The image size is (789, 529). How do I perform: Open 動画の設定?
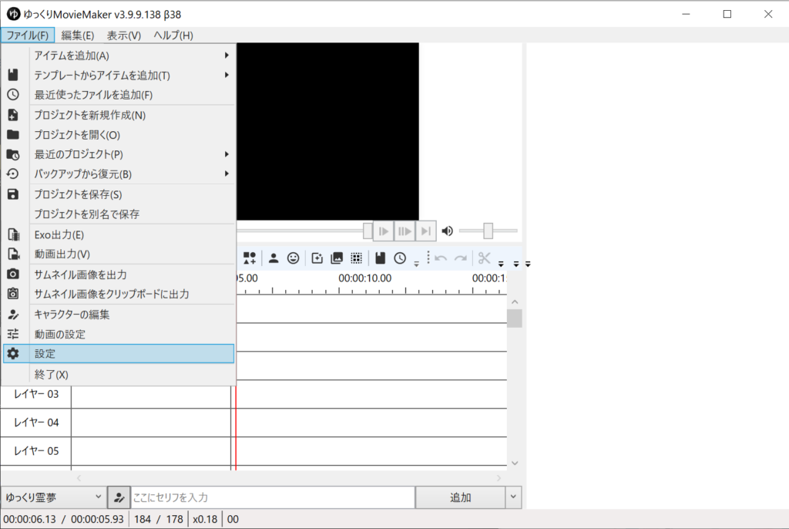point(119,334)
